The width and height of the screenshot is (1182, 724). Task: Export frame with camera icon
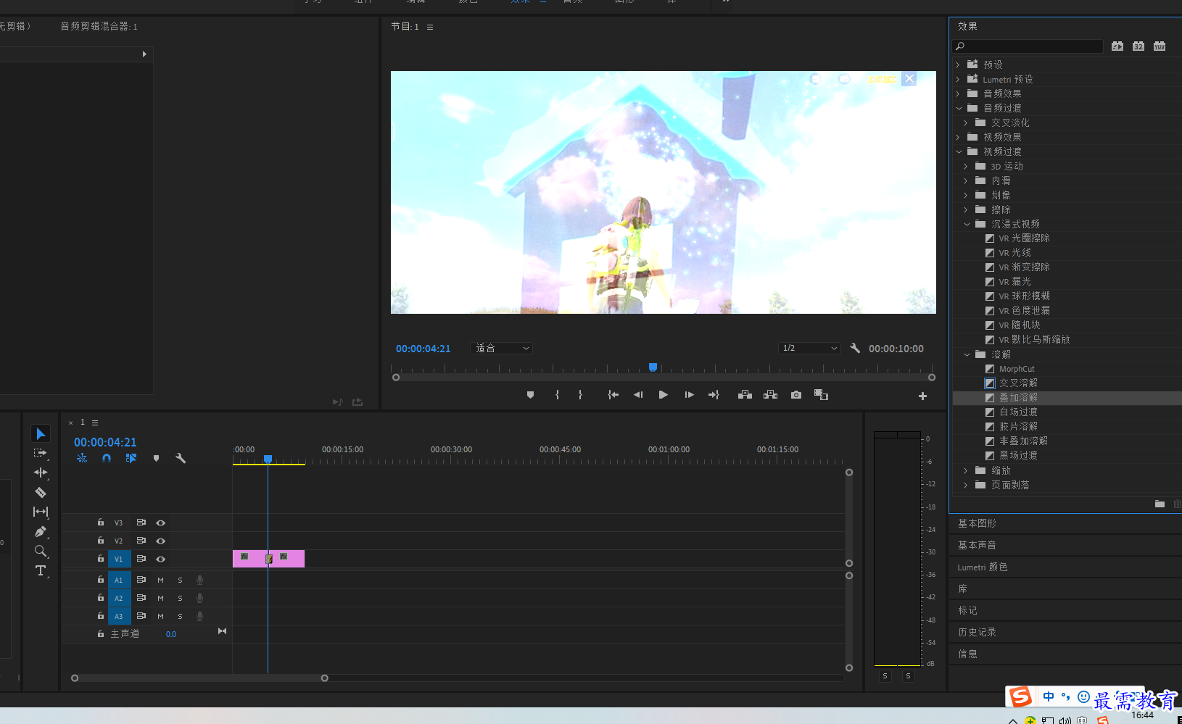(796, 395)
